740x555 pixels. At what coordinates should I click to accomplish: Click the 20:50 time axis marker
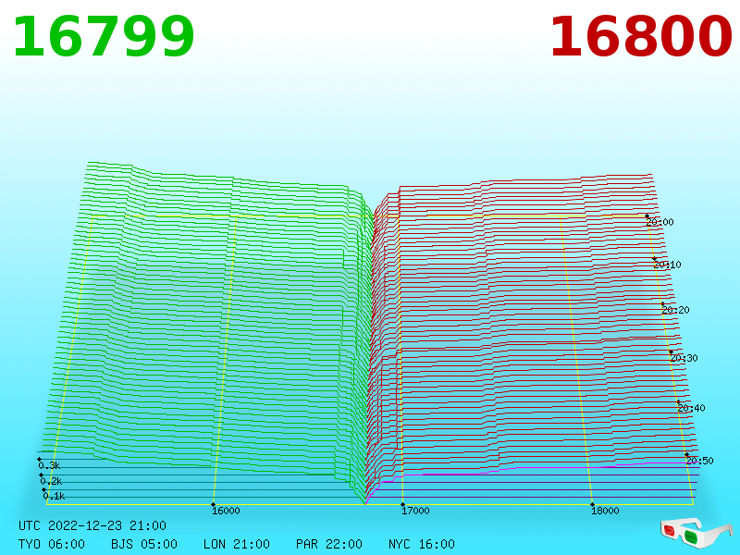coord(699,461)
